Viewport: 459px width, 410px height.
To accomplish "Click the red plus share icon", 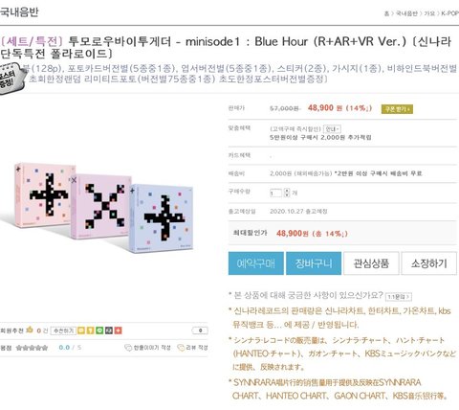I will point(118,330).
